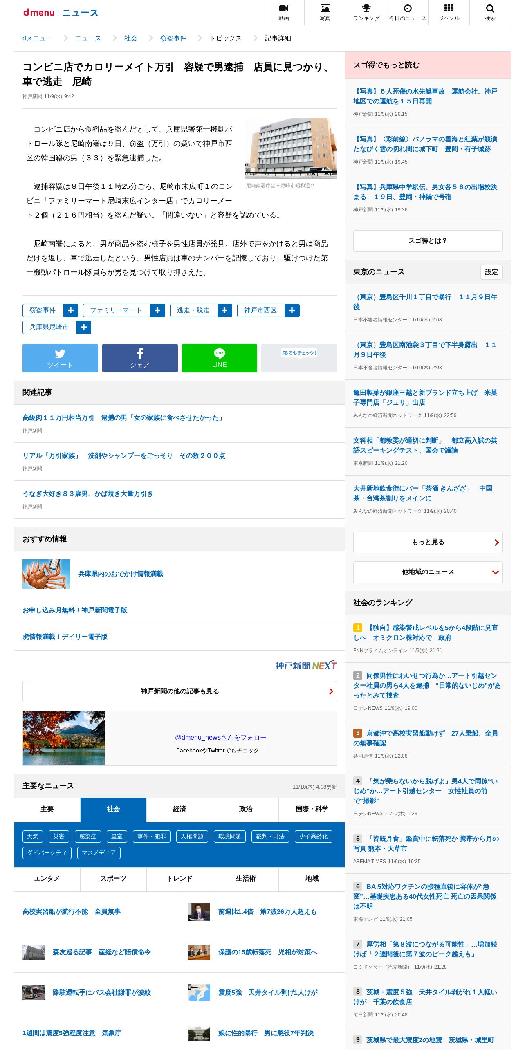Open the 写真 photo icon in header
This screenshot has height=1050, width=525.
tap(325, 13)
